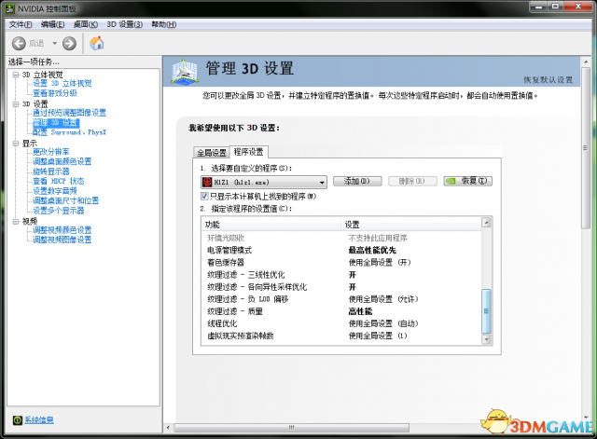The image size is (597, 439).
Task: Click 恢复默认设置 link in header
Action: click(x=548, y=80)
